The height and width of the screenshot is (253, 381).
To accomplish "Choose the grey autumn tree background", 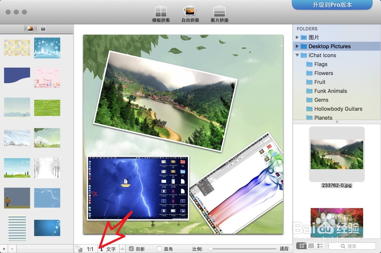I will pos(17,198).
